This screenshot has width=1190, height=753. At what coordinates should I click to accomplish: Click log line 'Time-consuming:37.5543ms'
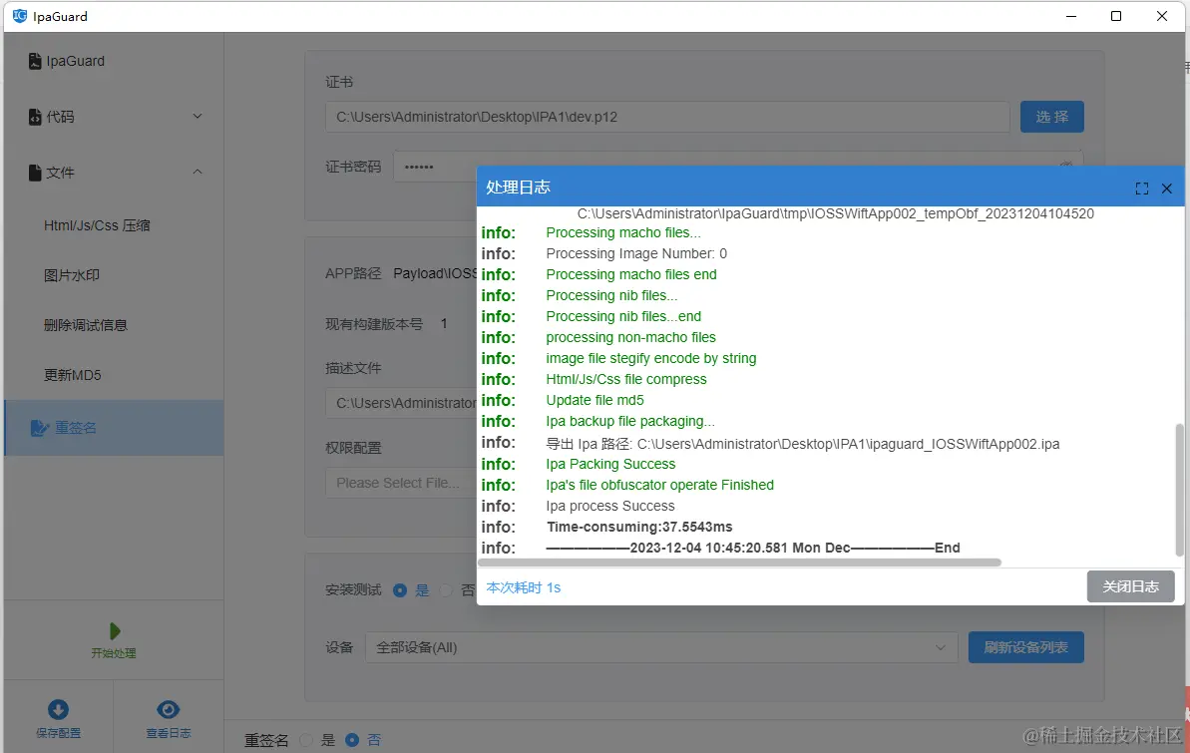[639, 527]
